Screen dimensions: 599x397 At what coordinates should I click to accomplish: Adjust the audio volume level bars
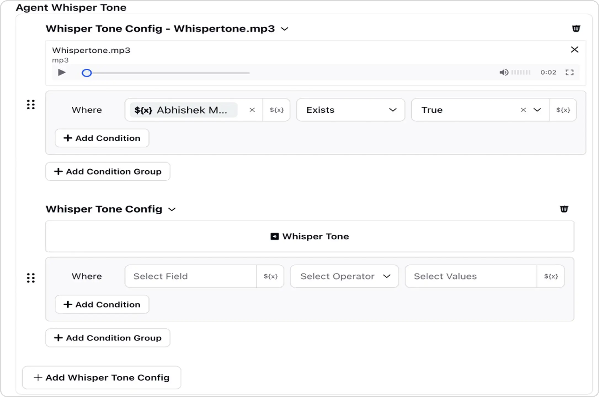click(521, 72)
